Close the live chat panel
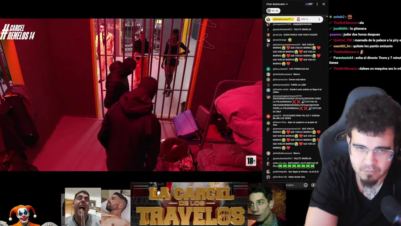This screenshot has height=226, width=401. 324,4
